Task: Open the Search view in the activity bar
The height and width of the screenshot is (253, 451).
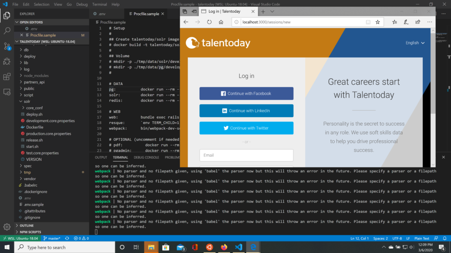Action: point(7,31)
